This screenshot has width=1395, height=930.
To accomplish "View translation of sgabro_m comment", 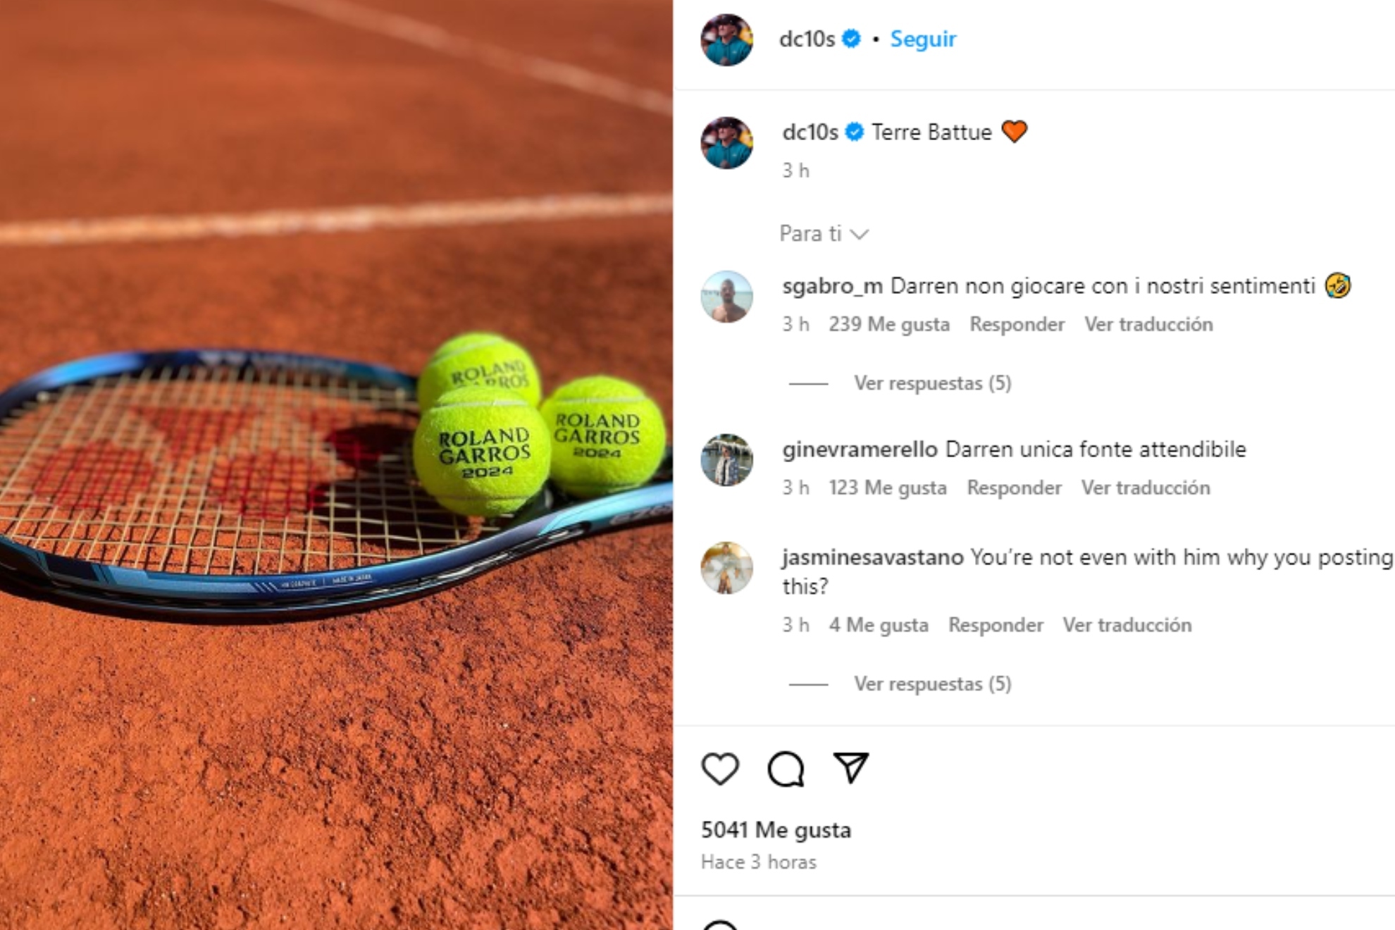I will tap(1148, 324).
